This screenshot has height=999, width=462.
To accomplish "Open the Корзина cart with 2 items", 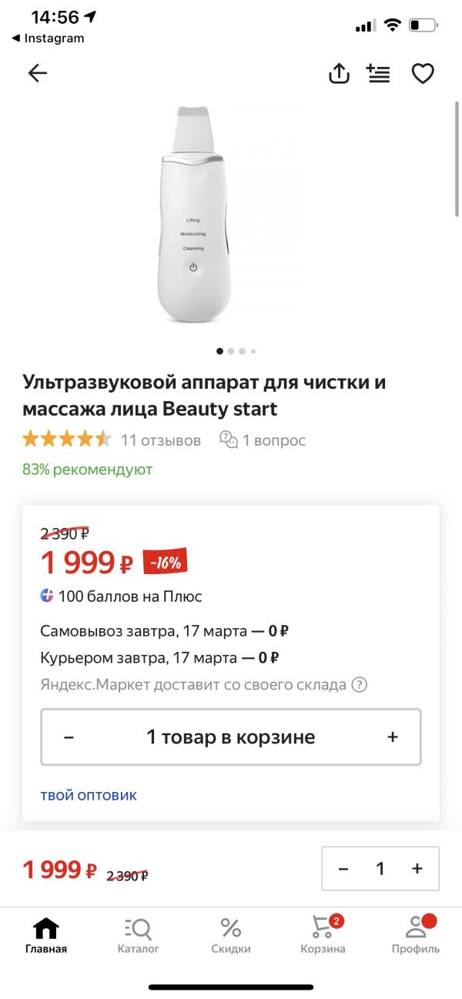I will 323,935.
